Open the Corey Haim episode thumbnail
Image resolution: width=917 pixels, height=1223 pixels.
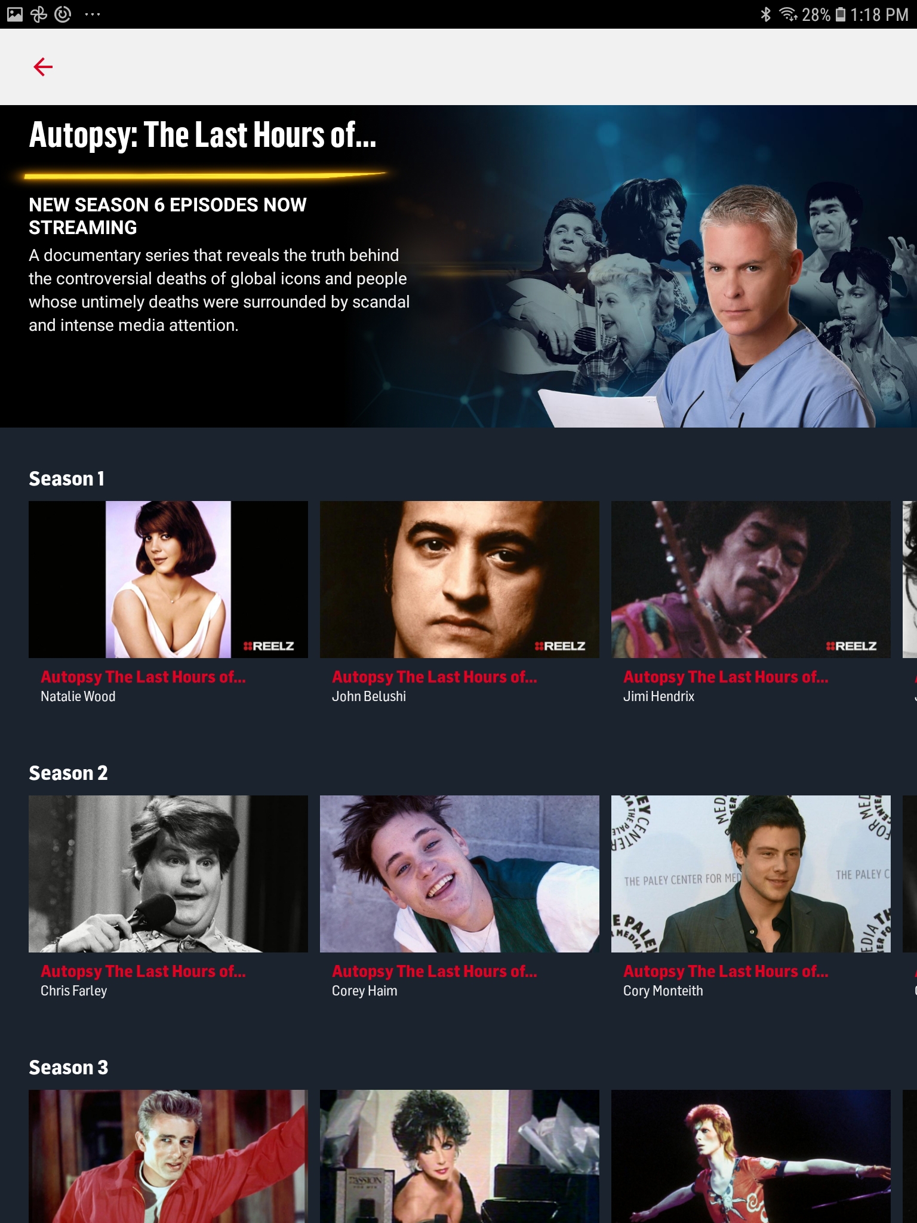click(460, 874)
